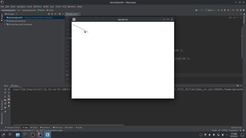Click the print icon in Run panel
Viewport: 246px width, 138px height.
(x=9, y=103)
